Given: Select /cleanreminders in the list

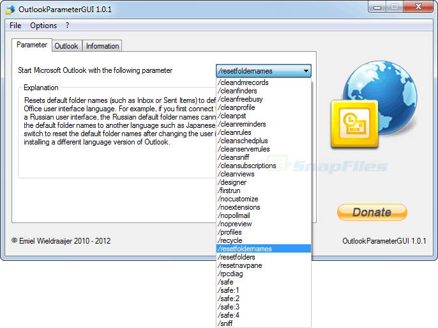Looking at the screenshot, I should coord(241,124).
